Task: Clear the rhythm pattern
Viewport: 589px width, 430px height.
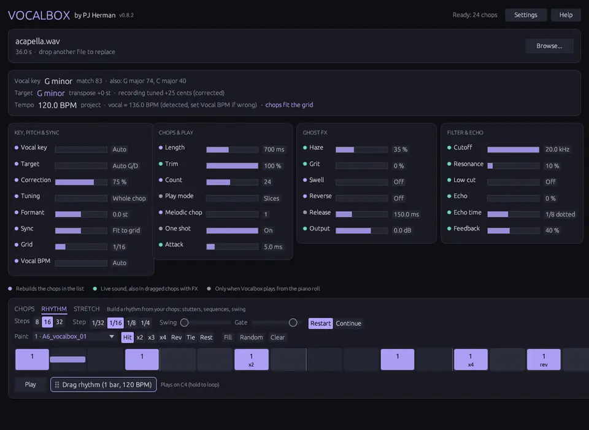Action: 277,337
